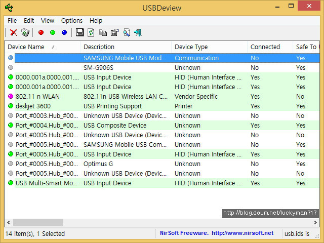Select the SM-G906S description cell
Viewport: 324px width, 243px height.
[98, 67]
